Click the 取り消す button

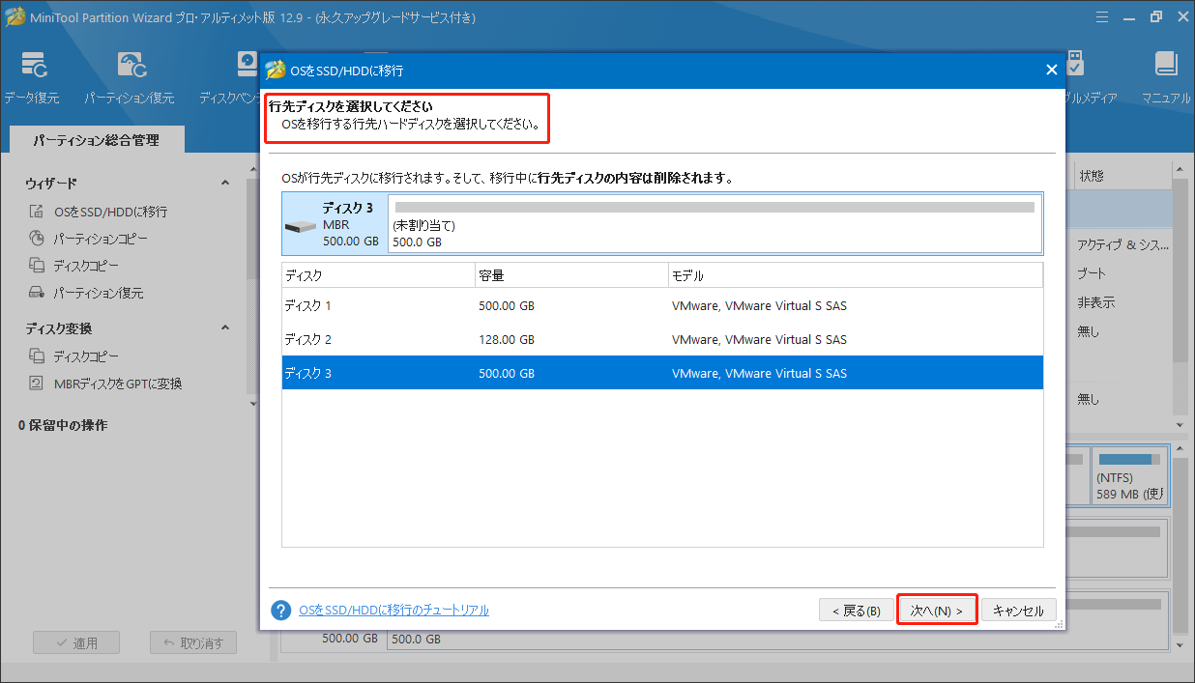click(x=193, y=642)
